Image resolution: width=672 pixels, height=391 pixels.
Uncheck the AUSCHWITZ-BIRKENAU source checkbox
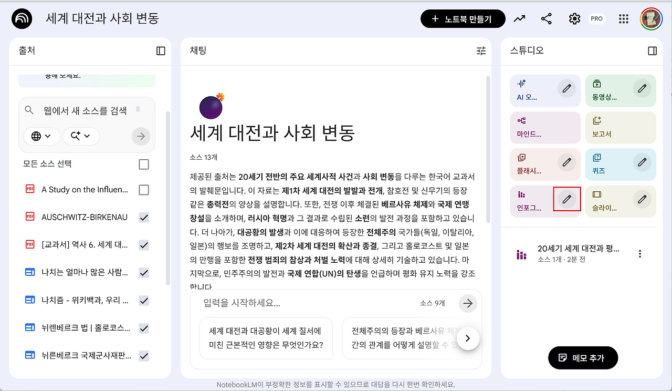coord(144,218)
